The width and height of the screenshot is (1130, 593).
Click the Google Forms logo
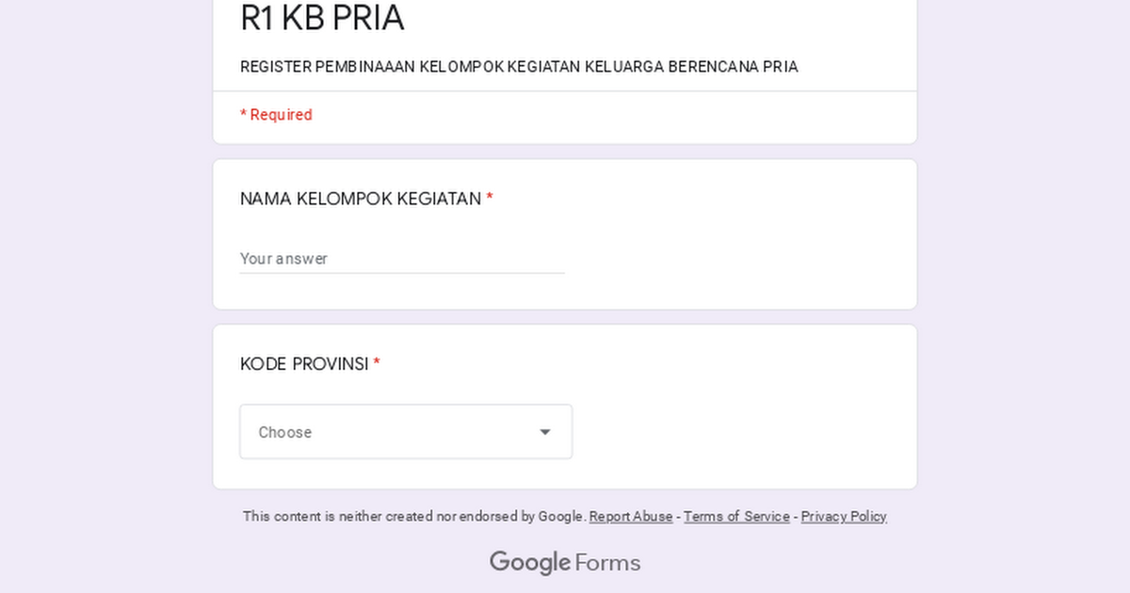click(x=564, y=562)
